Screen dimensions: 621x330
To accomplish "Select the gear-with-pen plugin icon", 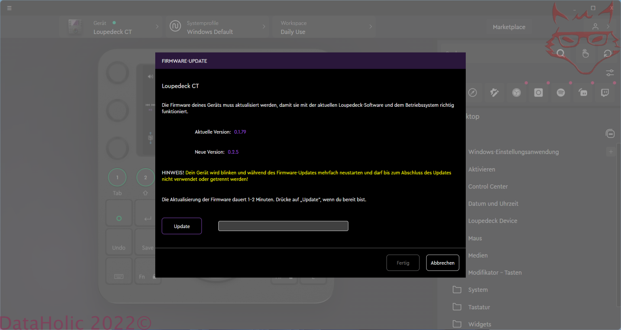I will click(x=494, y=93).
